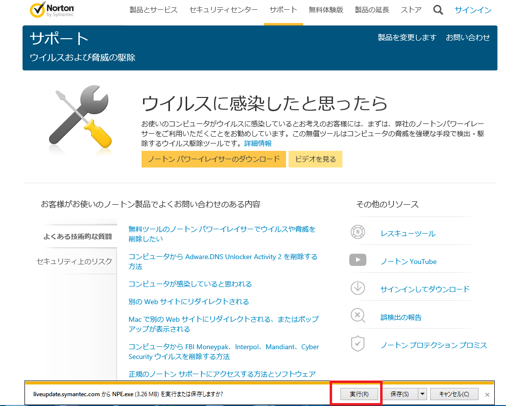The width and height of the screenshot is (506, 406).
Task: Open the ストア menu
Action: tap(411, 10)
